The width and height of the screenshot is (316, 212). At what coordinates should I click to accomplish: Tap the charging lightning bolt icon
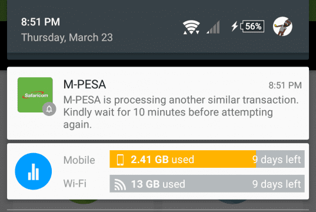pyautogui.click(x=235, y=26)
